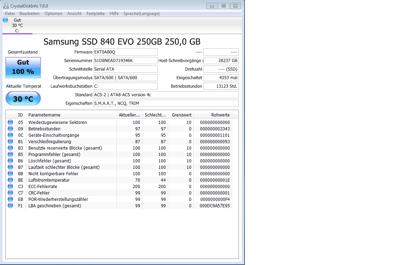The height and width of the screenshot is (265, 410).
Task: Click status orb for Programmfehler row
Action: pos(10,154)
